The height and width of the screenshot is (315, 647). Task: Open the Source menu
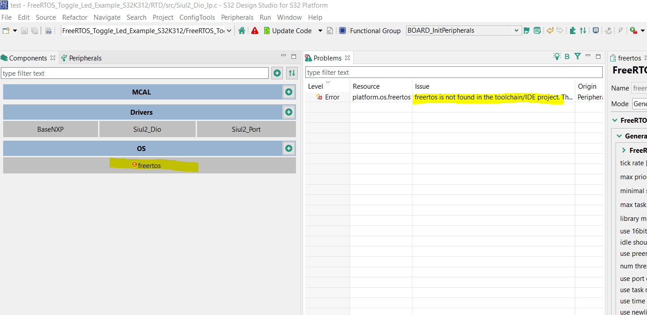click(x=46, y=17)
